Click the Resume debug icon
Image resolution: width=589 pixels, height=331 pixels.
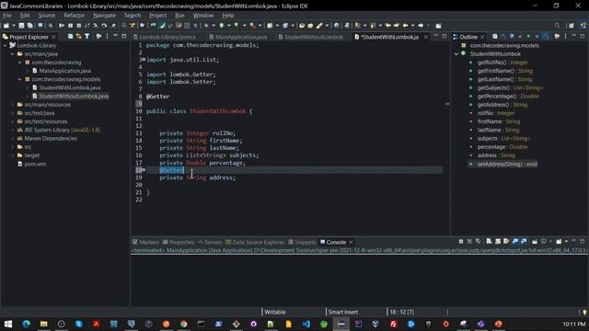point(62,26)
